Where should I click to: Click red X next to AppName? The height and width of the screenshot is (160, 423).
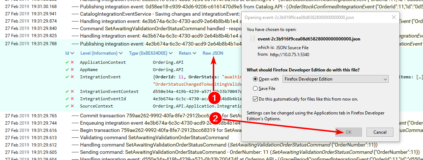tap(72, 70)
